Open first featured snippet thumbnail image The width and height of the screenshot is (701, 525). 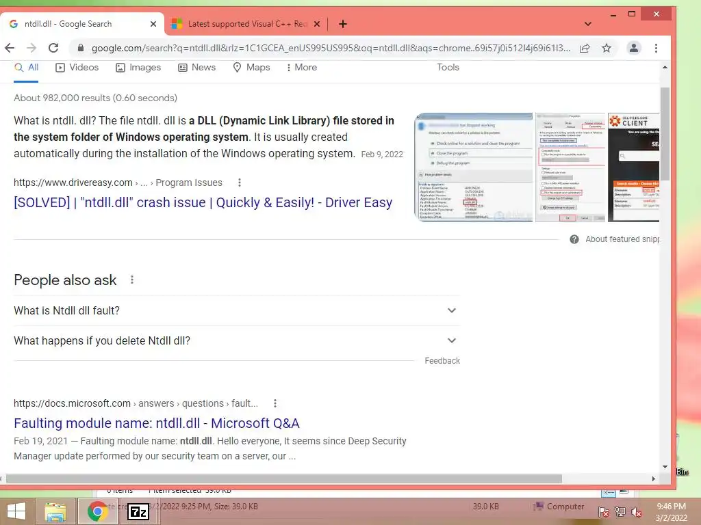coord(474,167)
